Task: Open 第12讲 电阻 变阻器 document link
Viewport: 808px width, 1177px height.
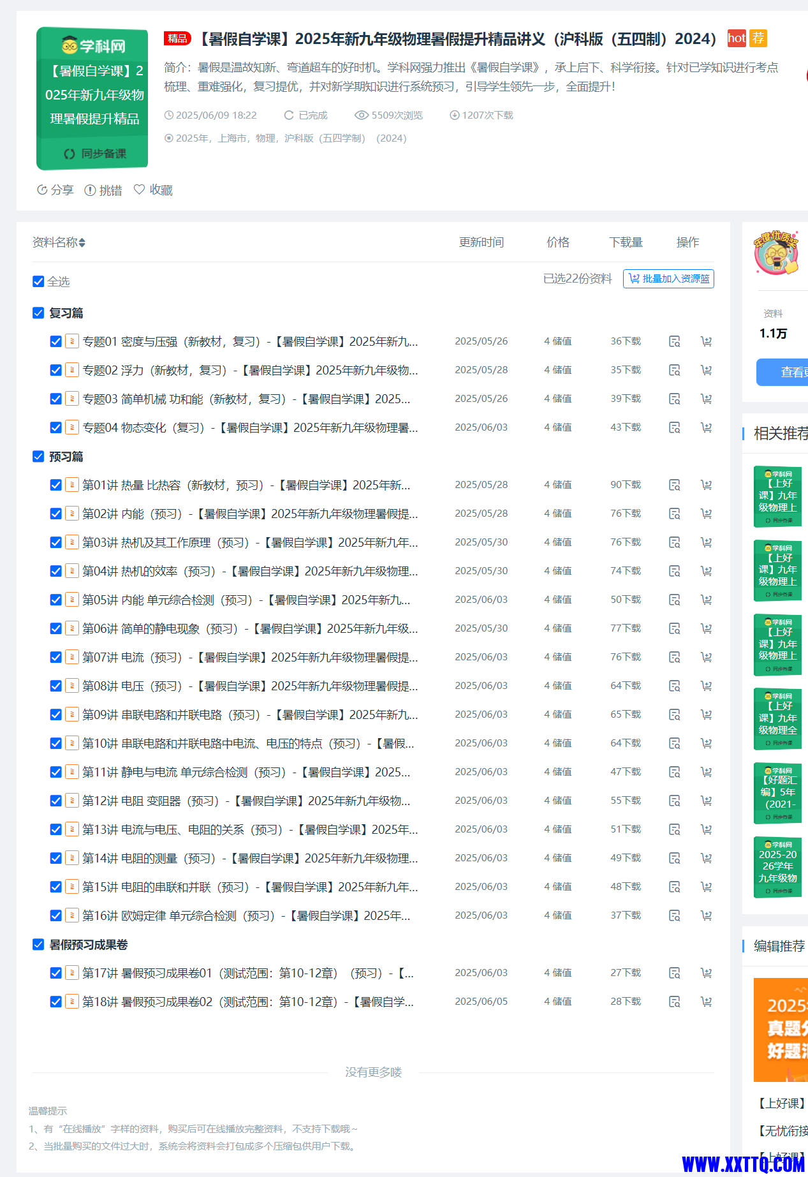Action: (x=246, y=801)
